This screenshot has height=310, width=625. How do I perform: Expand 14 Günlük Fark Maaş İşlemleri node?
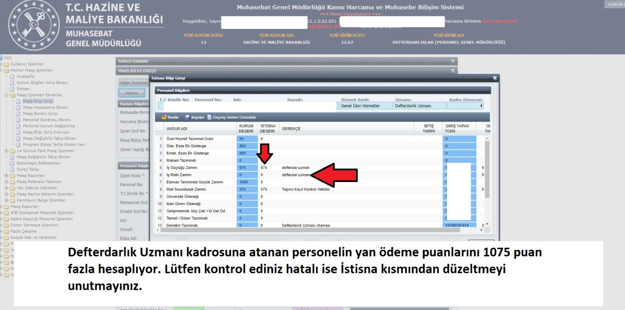7,151
